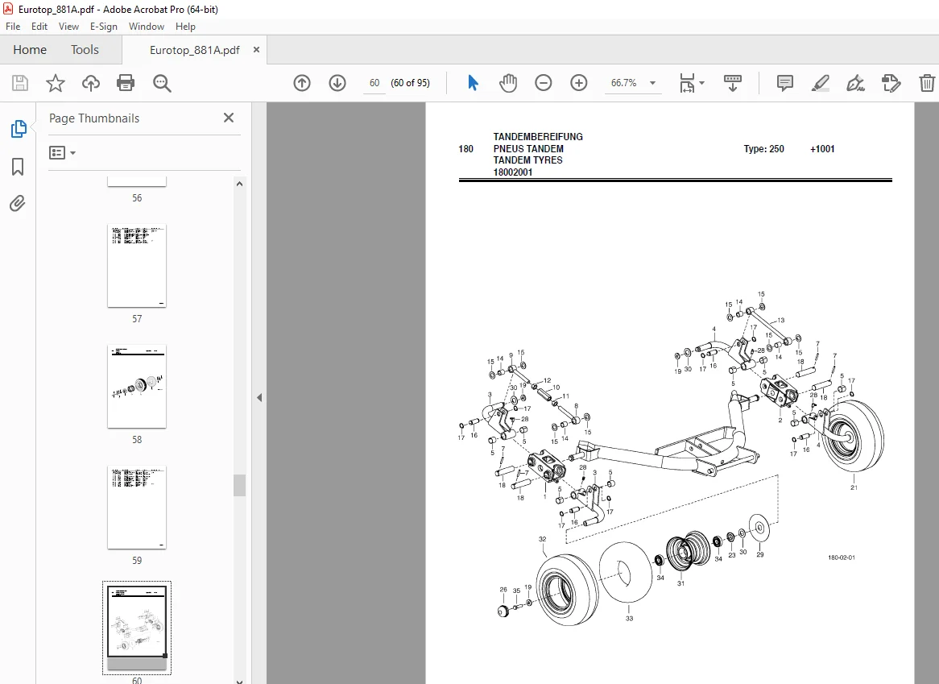The image size is (939, 684).
Task: Print the document
Action: coord(126,83)
